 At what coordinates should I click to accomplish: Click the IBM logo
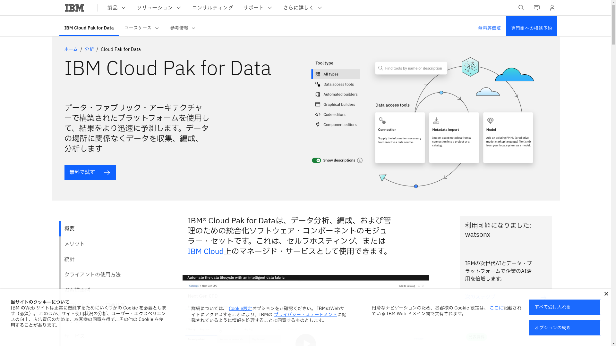point(74,8)
